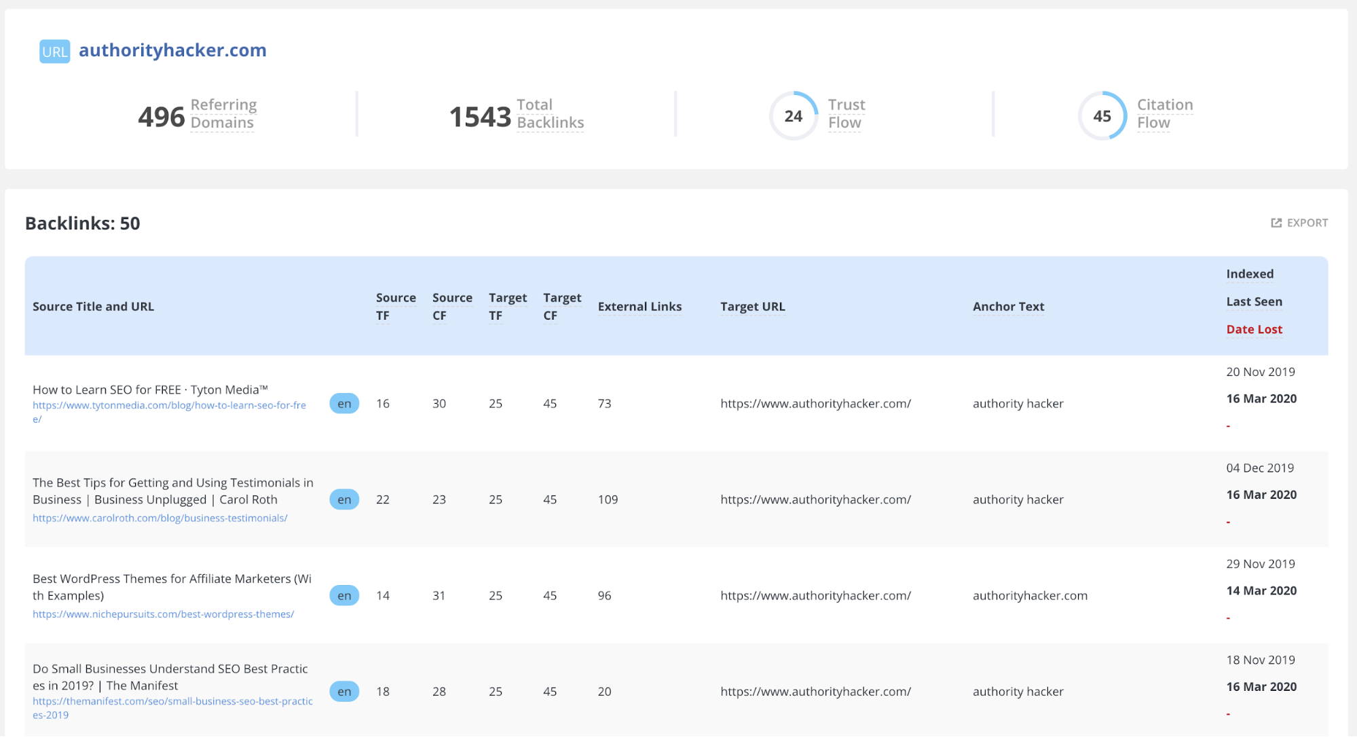This screenshot has height=737, width=1357.
Task: Click target URL in The Manifest row
Action: [x=815, y=692]
